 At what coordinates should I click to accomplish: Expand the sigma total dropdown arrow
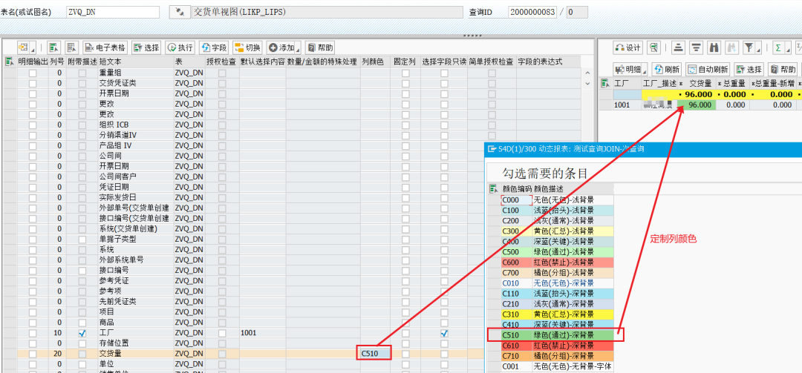tap(787, 48)
